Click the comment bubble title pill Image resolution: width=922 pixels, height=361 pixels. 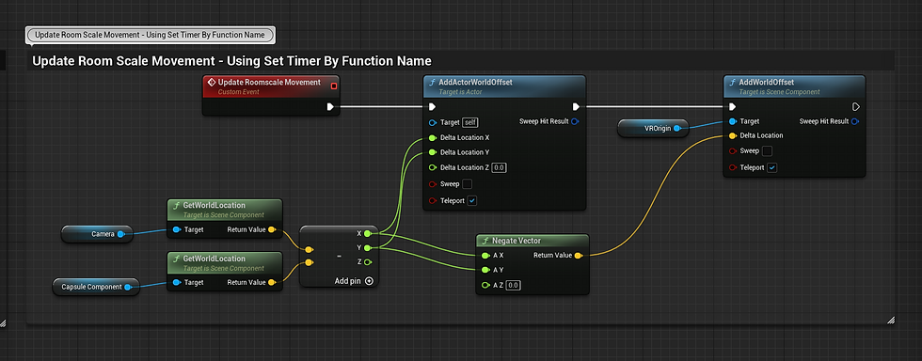click(150, 35)
